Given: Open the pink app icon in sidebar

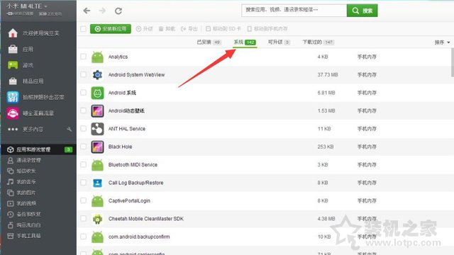Looking at the screenshot, I should pos(13,113).
